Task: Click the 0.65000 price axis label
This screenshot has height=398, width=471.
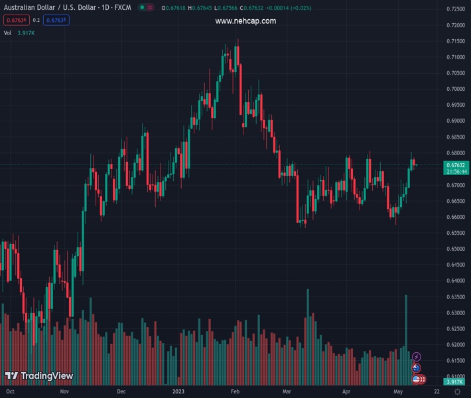Action: tap(455, 249)
